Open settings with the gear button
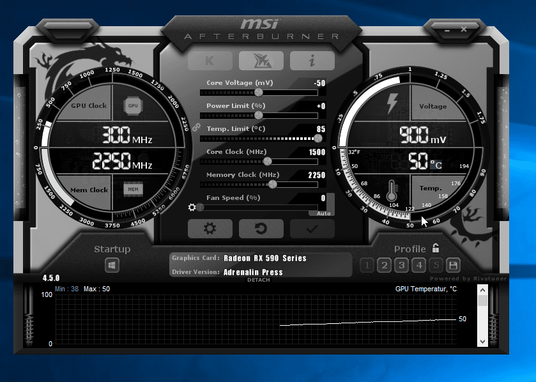The width and height of the screenshot is (536, 382). pos(210,229)
